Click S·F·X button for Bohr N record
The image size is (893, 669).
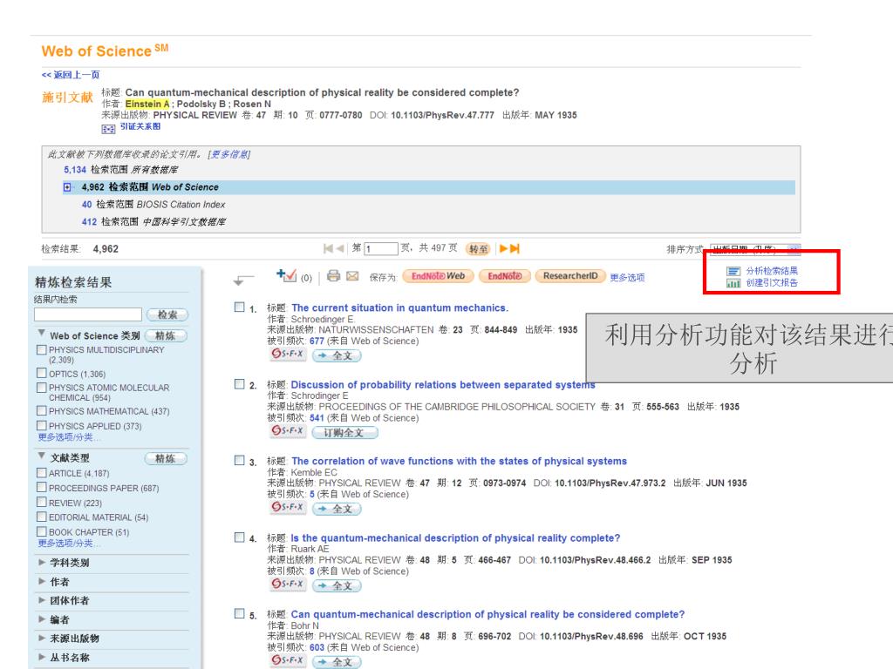point(288,660)
